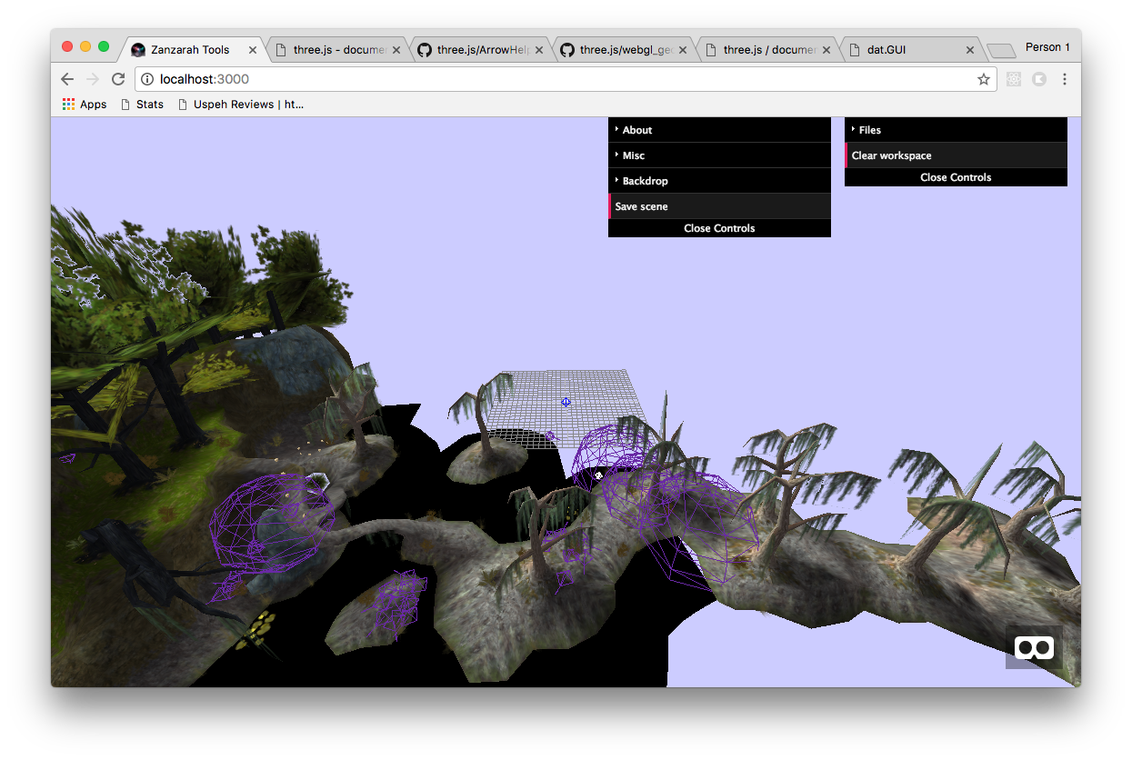Click the white marker inside purple wireframe

pos(598,475)
